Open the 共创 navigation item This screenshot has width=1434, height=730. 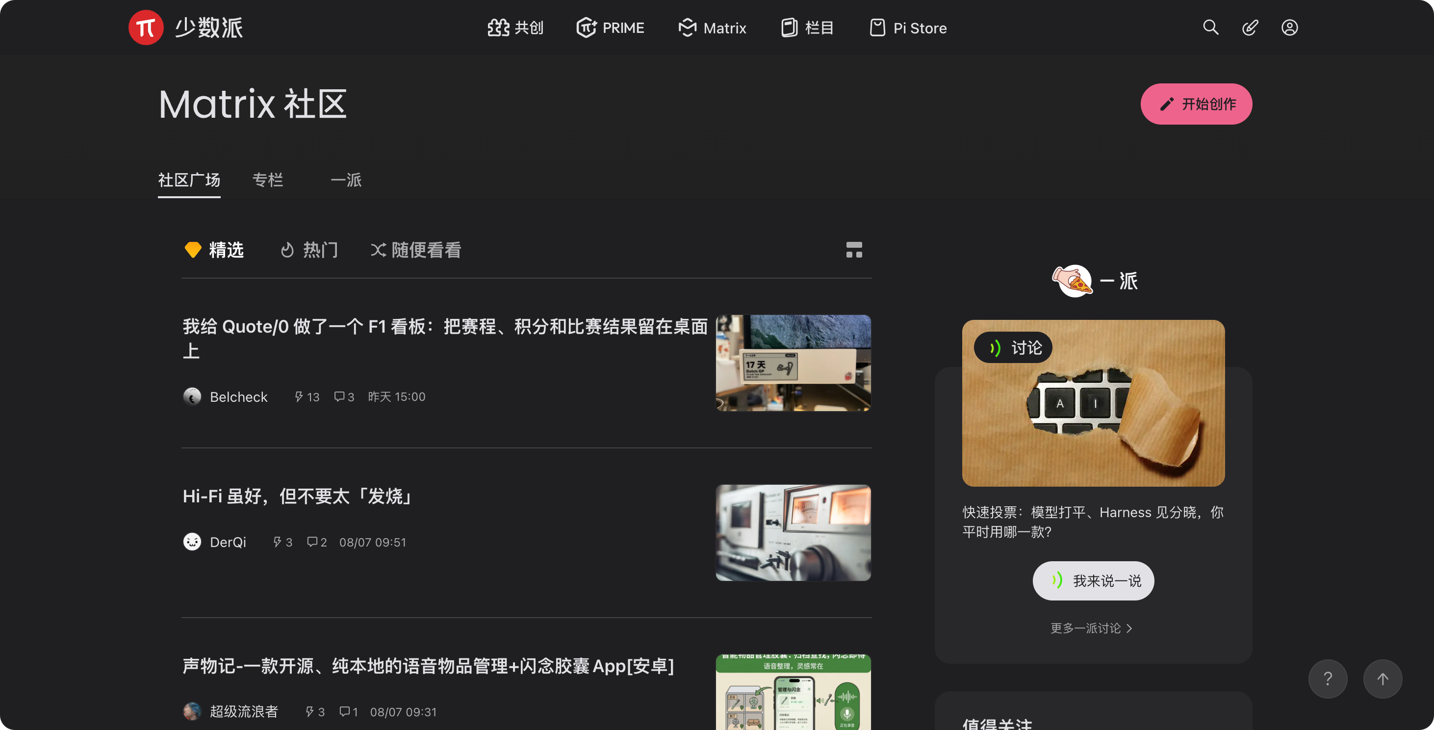(x=515, y=28)
